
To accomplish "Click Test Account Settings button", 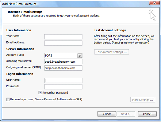I will click(112, 52).
